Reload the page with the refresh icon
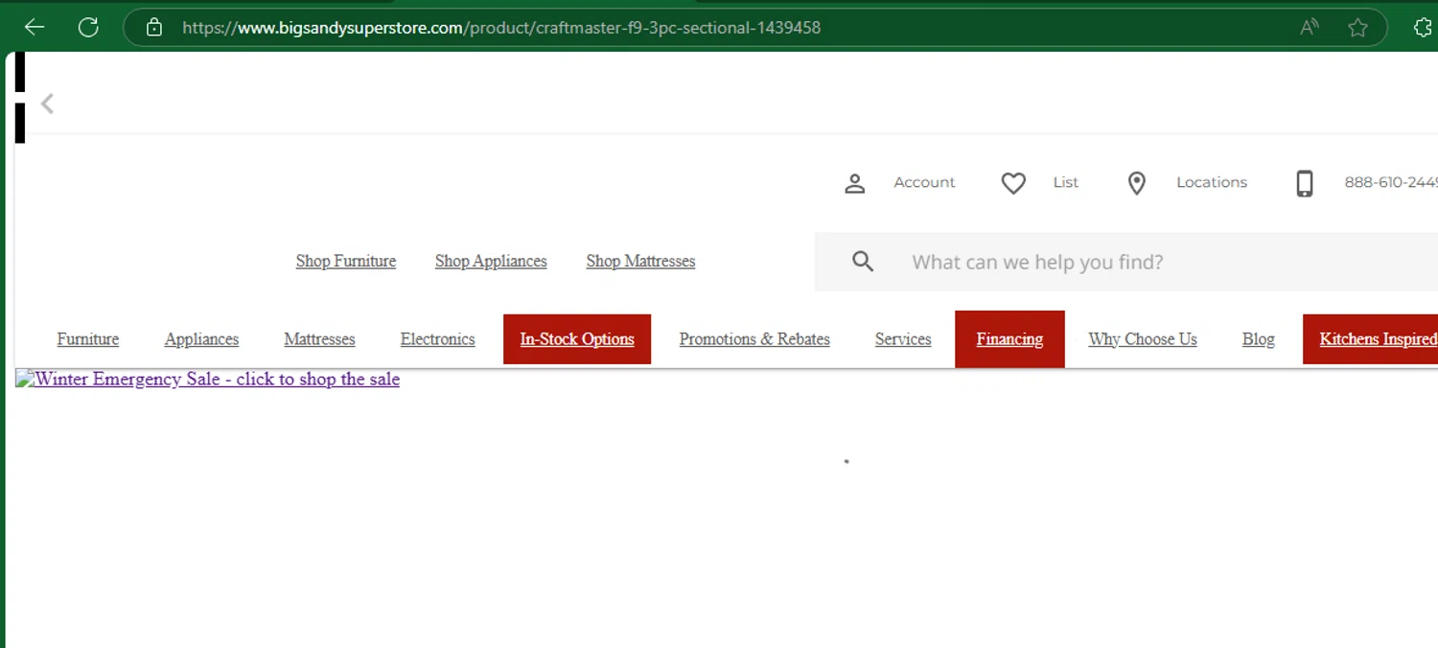Viewport: 1438px width, 648px height. pyautogui.click(x=88, y=28)
